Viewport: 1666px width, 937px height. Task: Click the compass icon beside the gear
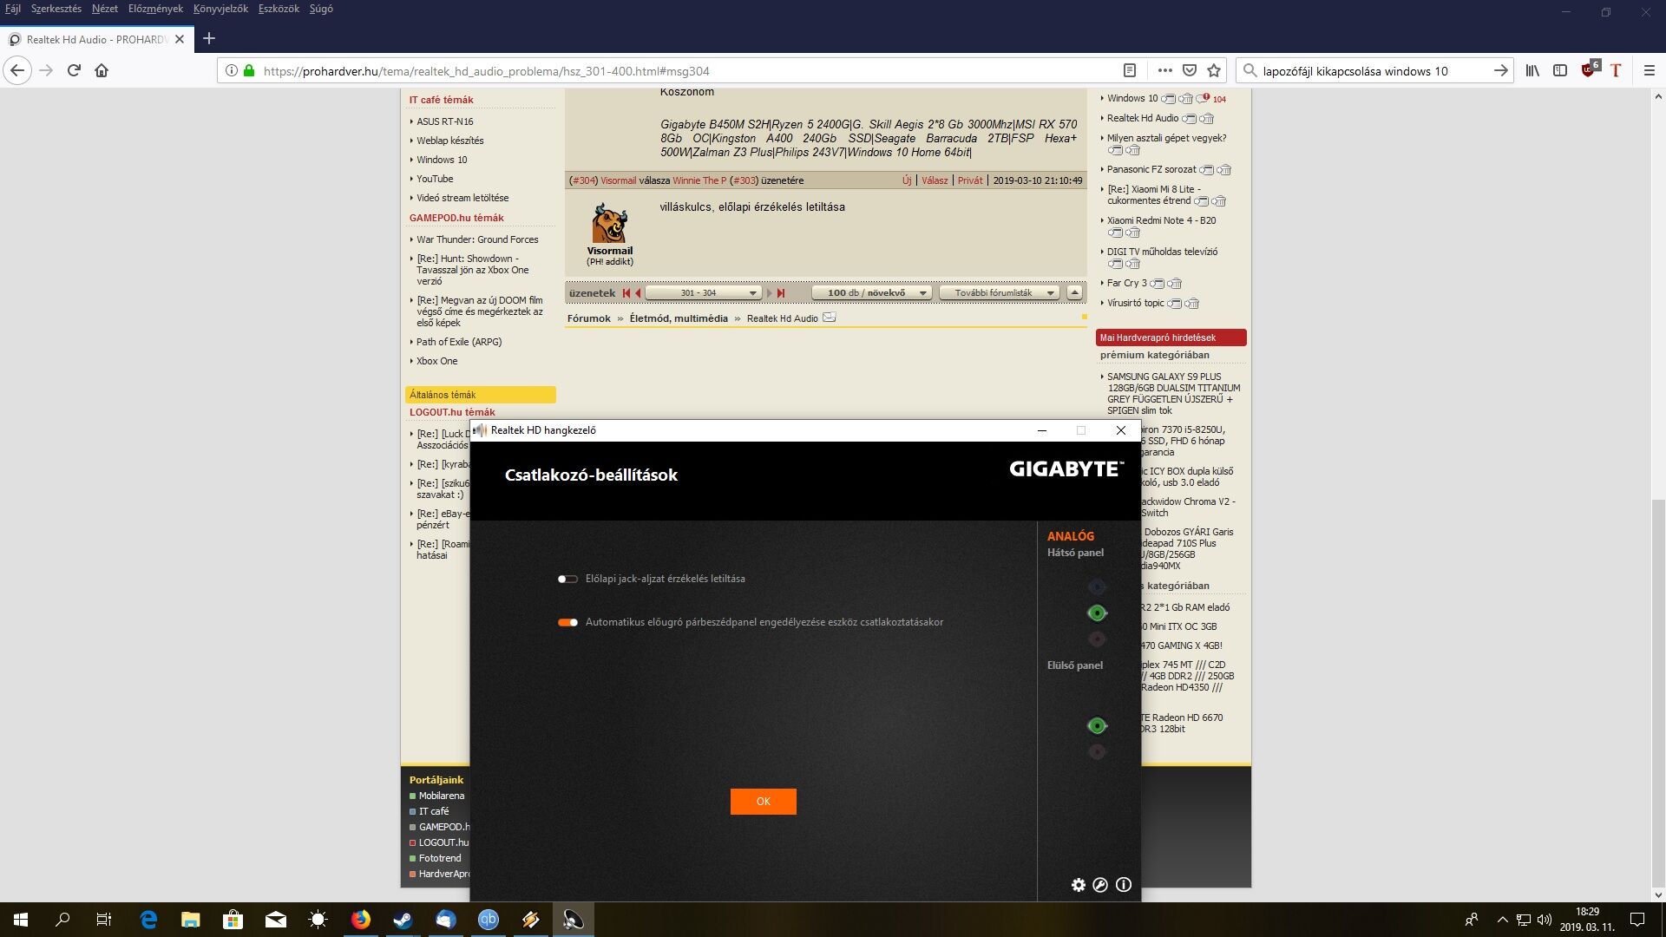coord(1100,885)
